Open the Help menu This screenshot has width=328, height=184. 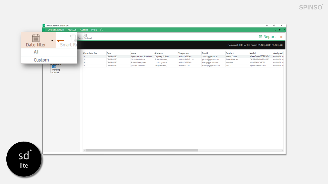(94, 30)
